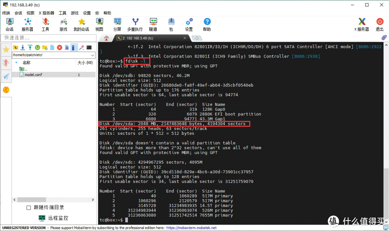Open the 帮助 help toolbar button

(207, 25)
